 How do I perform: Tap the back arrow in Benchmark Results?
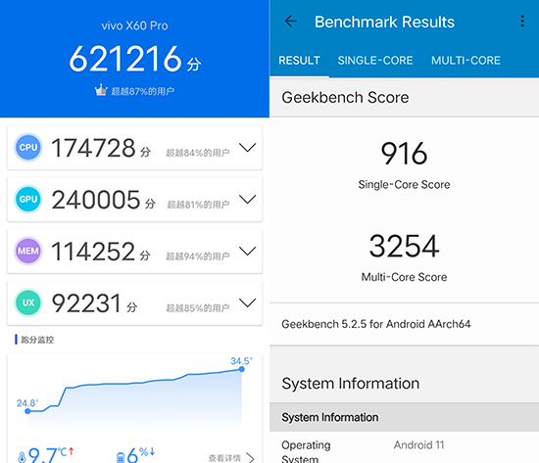(291, 22)
